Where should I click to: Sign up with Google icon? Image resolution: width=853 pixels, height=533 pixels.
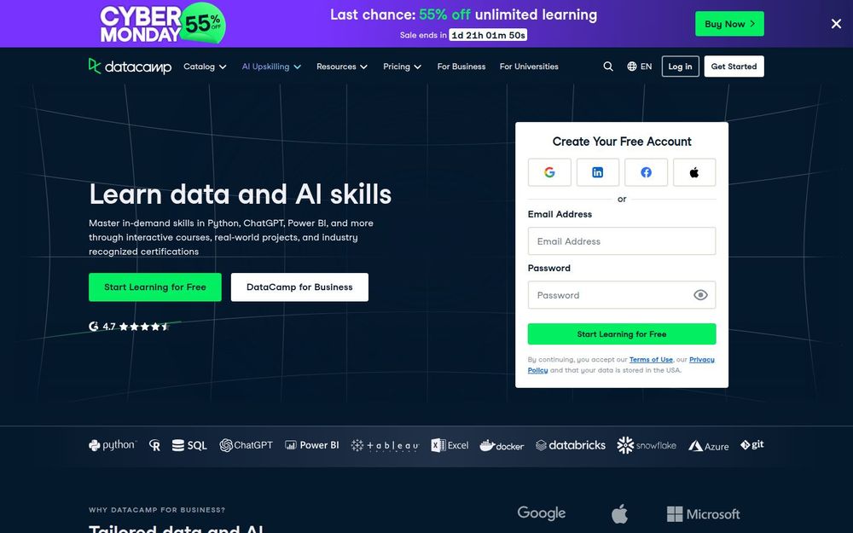click(549, 172)
